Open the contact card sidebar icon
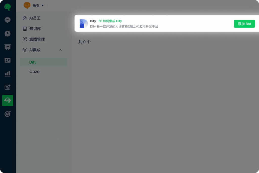The width and height of the screenshot is (259, 173). point(7,60)
